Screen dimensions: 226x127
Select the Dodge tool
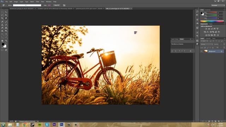point(6,31)
